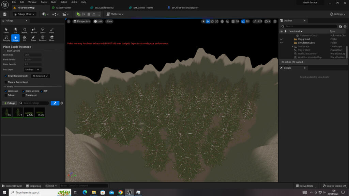Uncheck the Single Instance Mode checkbox
Viewport: 349px width, 196px height.
pyautogui.click(x=6, y=76)
